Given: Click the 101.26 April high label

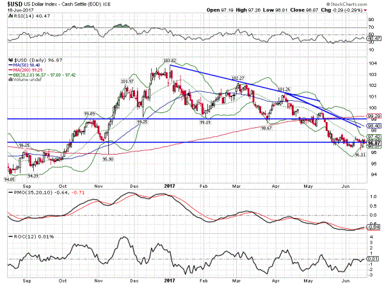Looking at the screenshot, I should click(x=285, y=89).
